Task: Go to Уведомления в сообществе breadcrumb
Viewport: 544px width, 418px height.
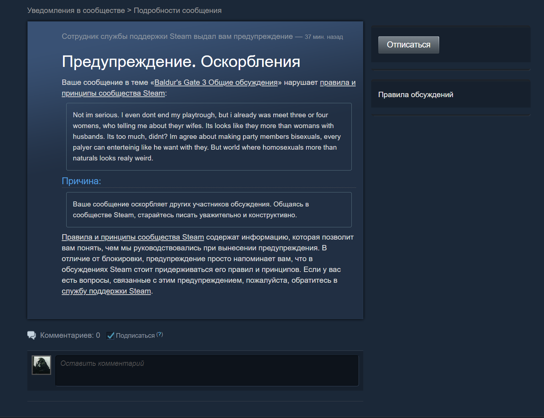Action: point(76,10)
